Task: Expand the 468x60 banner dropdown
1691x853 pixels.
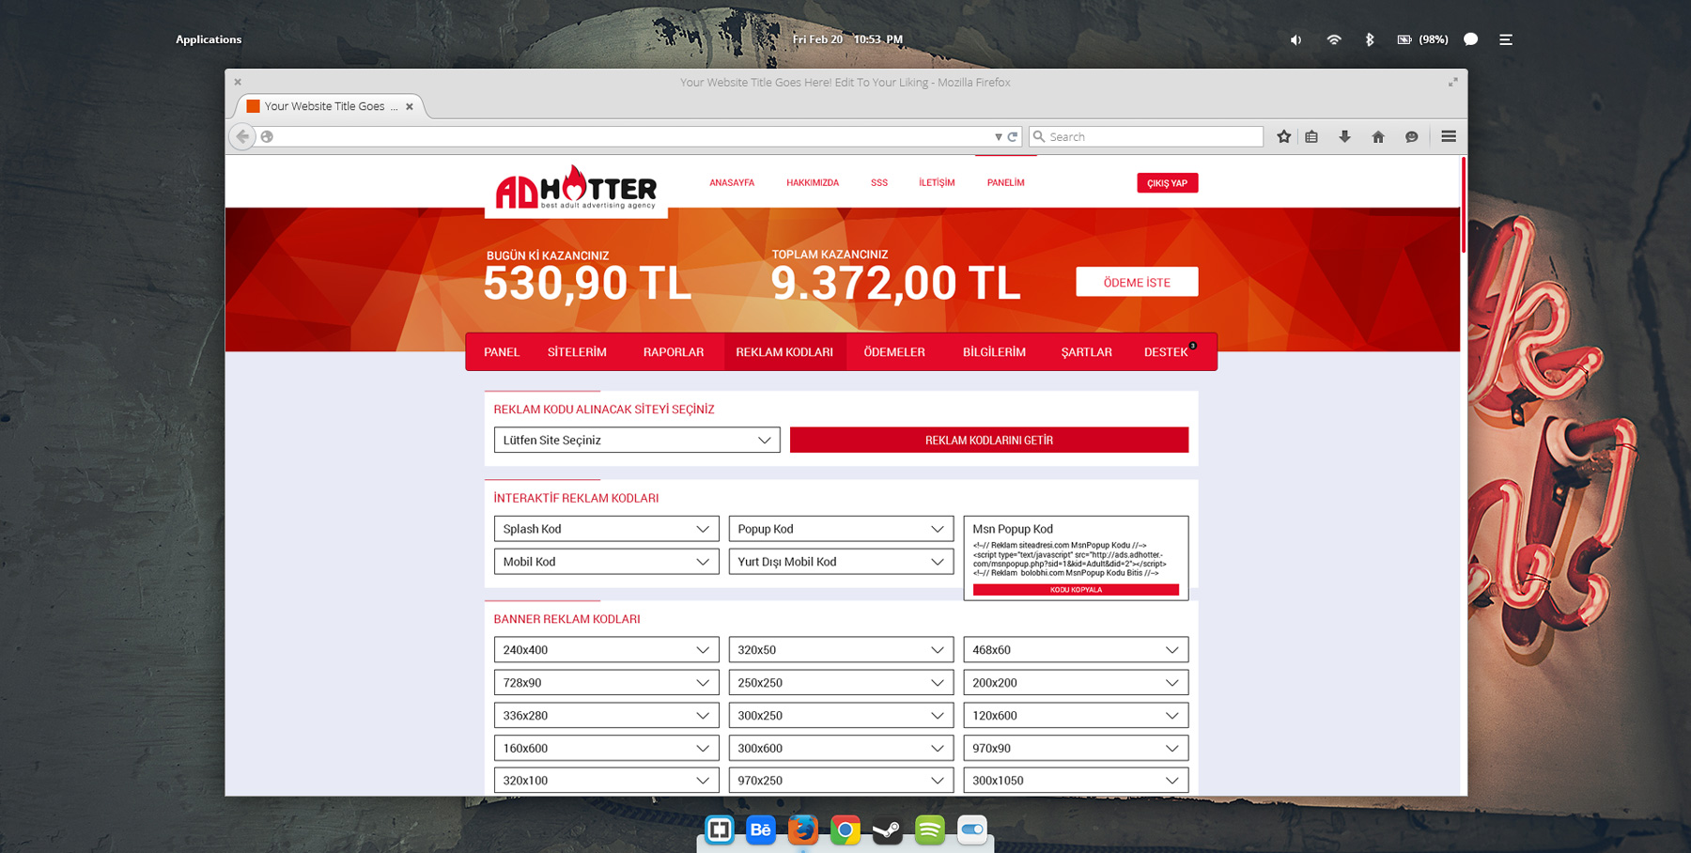Action: 1076,650
